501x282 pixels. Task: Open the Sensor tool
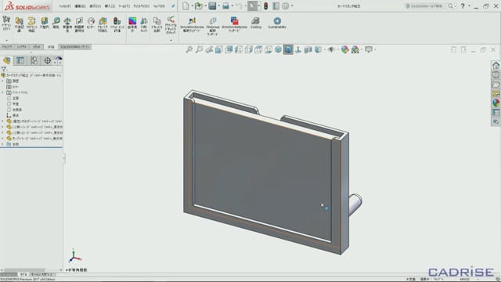tap(91, 23)
